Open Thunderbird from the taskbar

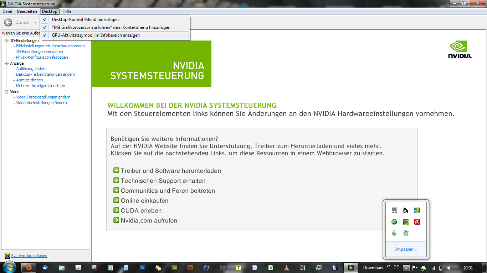pos(45,268)
